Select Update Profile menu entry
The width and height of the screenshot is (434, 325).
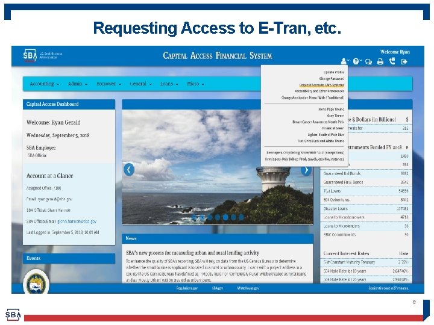click(333, 72)
